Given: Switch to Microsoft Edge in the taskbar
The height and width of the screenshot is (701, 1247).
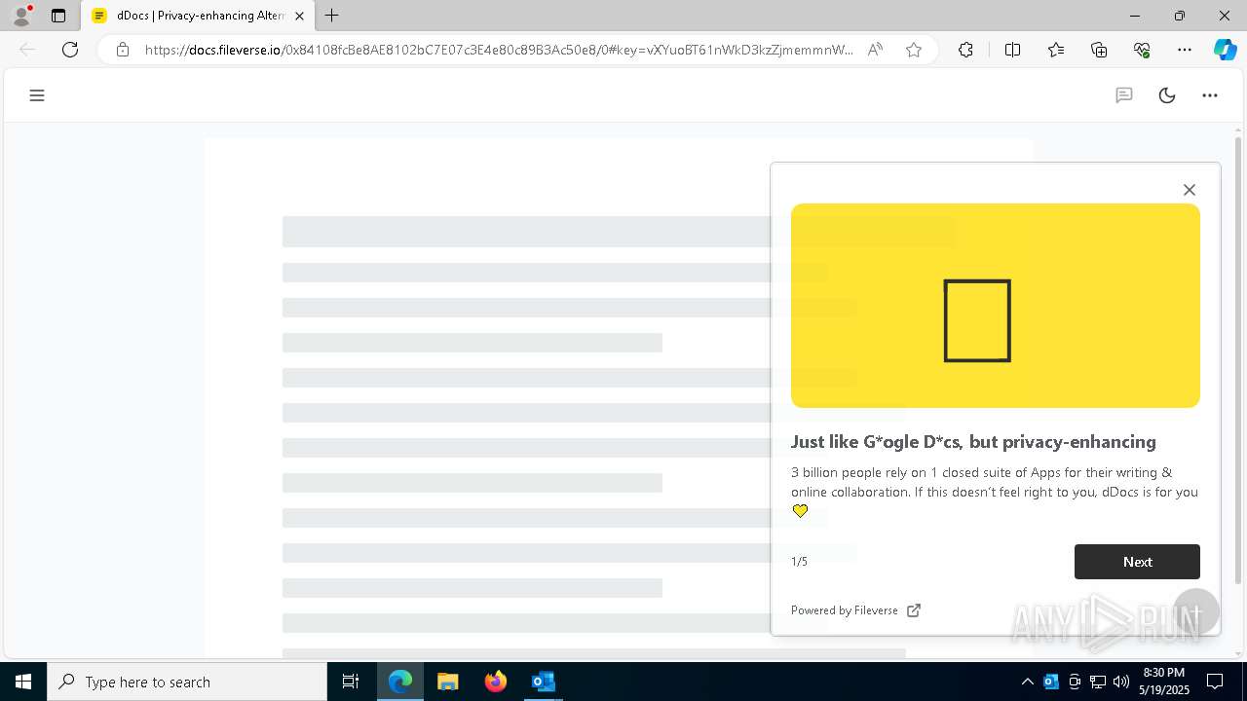Looking at the screenshot, I should (400, 682).
